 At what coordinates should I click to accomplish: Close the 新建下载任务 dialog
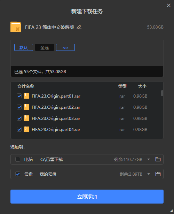click(x=169, y=5)
